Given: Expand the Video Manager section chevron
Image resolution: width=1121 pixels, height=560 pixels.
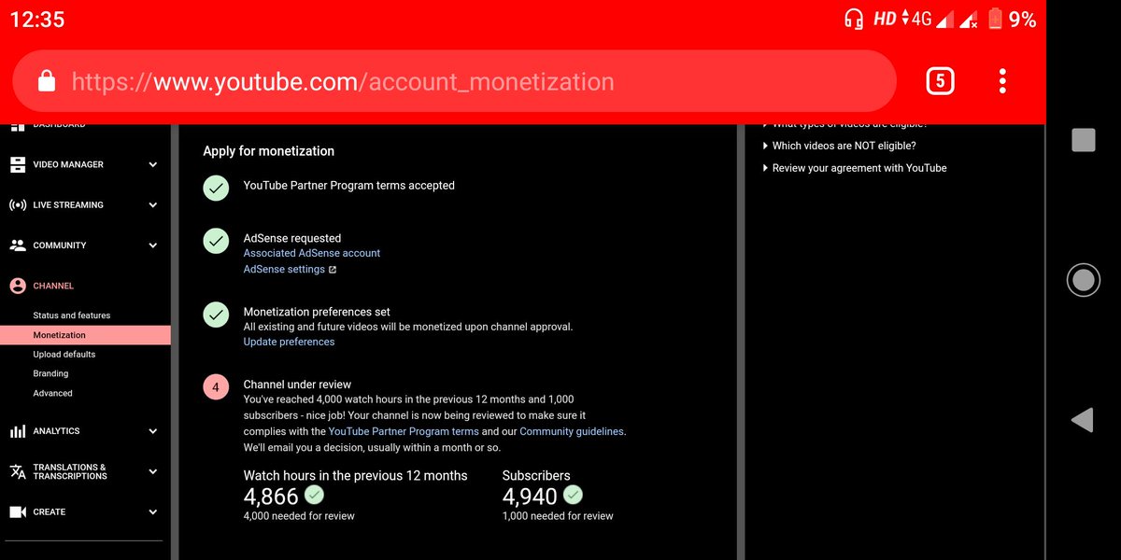Looking at the screenshot, I should point(153,165).
